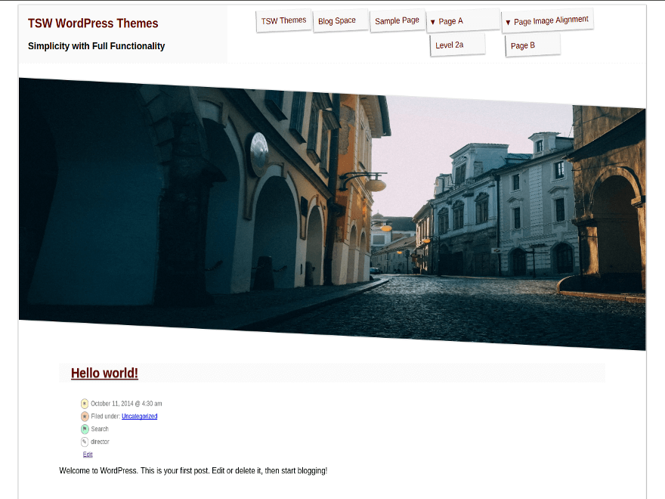
Task: Click the TSW WordPress Themes site title
Action: [93, 23]
